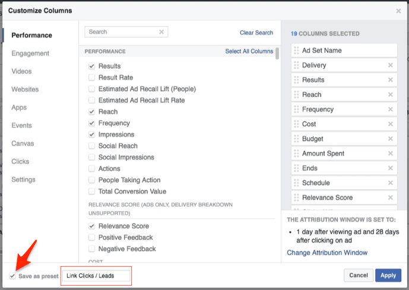409x290 pixels.
Task: Click the Apply button
Action: [x=388, y=275]
